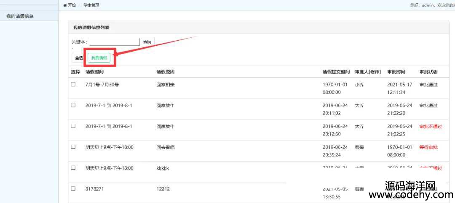Click the 审批状态 column header

point(428,72)
